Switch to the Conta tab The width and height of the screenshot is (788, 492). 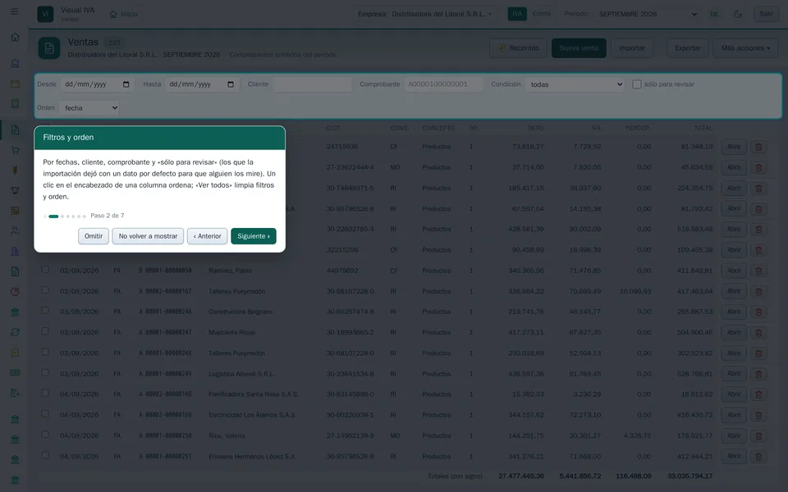(x=541, y=14)
